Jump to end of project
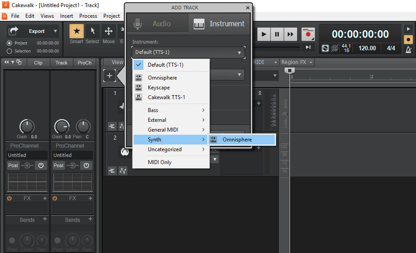 coord(308,47)
